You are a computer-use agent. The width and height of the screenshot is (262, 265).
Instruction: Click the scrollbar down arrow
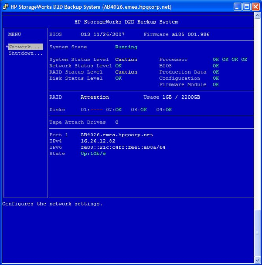[x=257, y=260]
